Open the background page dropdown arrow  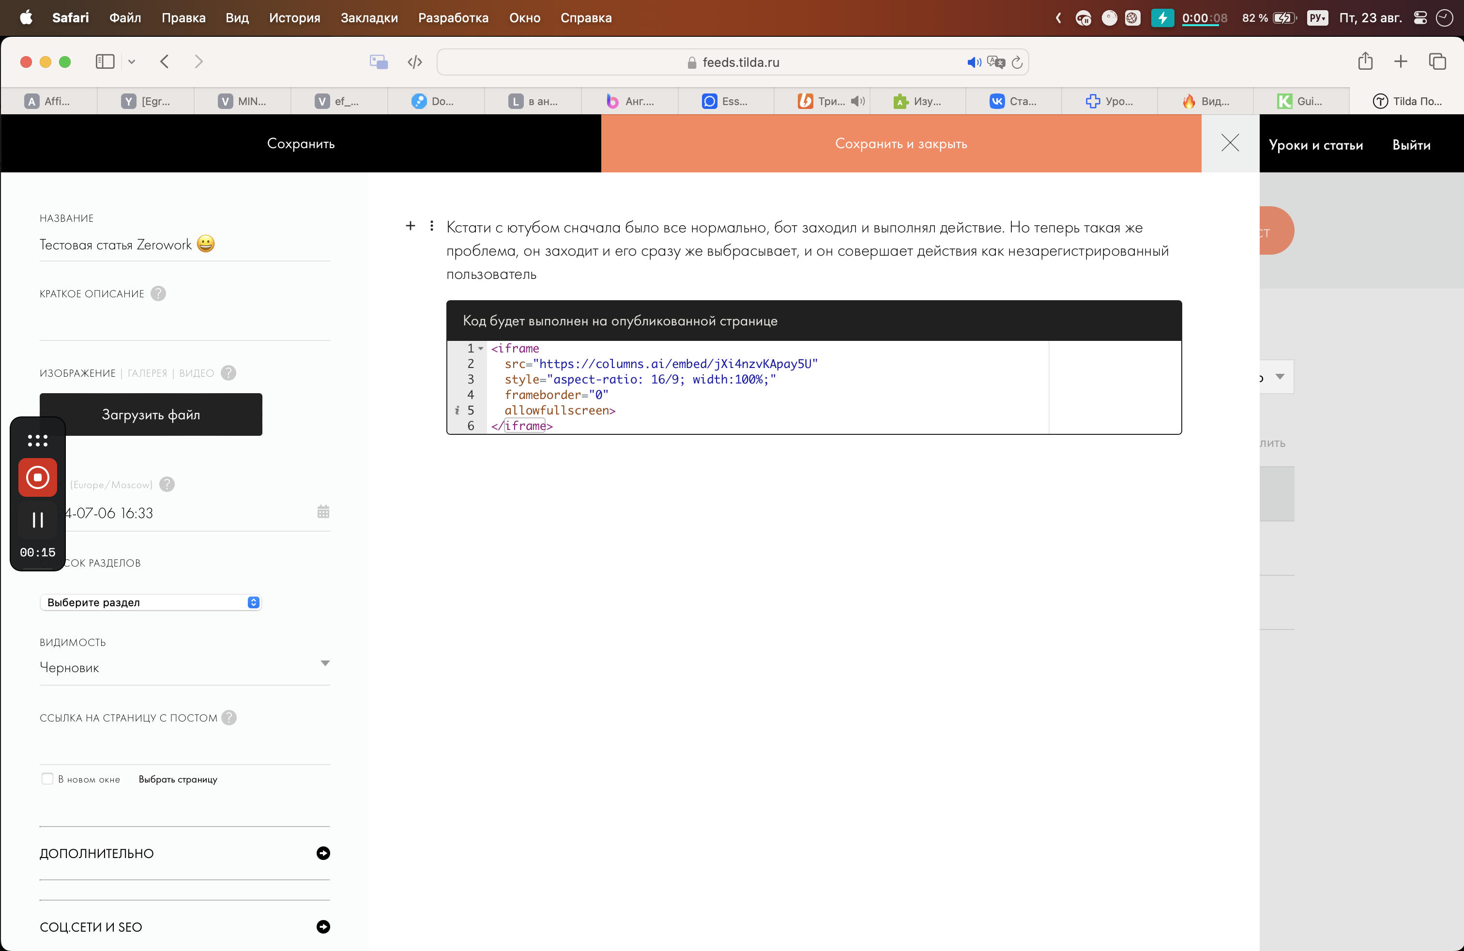click(1280, 376)
